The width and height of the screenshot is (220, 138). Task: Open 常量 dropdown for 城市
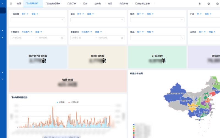[150, 14]
